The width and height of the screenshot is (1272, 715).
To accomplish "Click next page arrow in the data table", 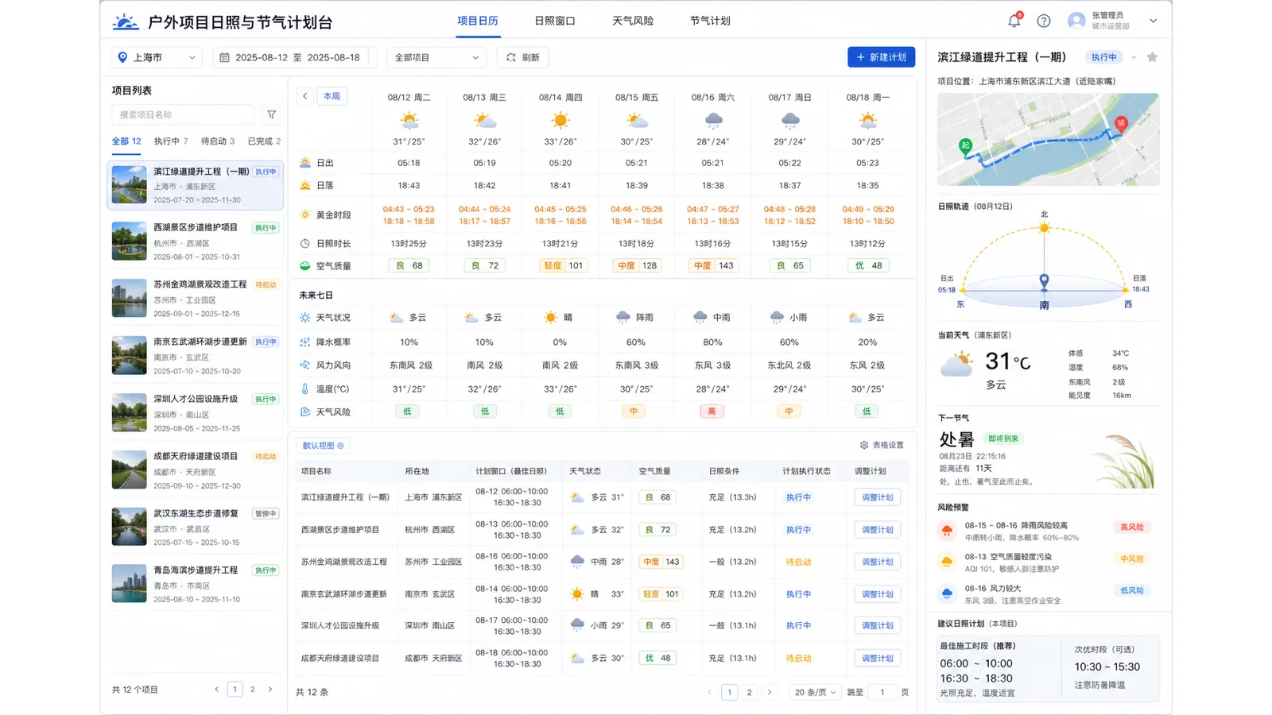I will [769, 692].
